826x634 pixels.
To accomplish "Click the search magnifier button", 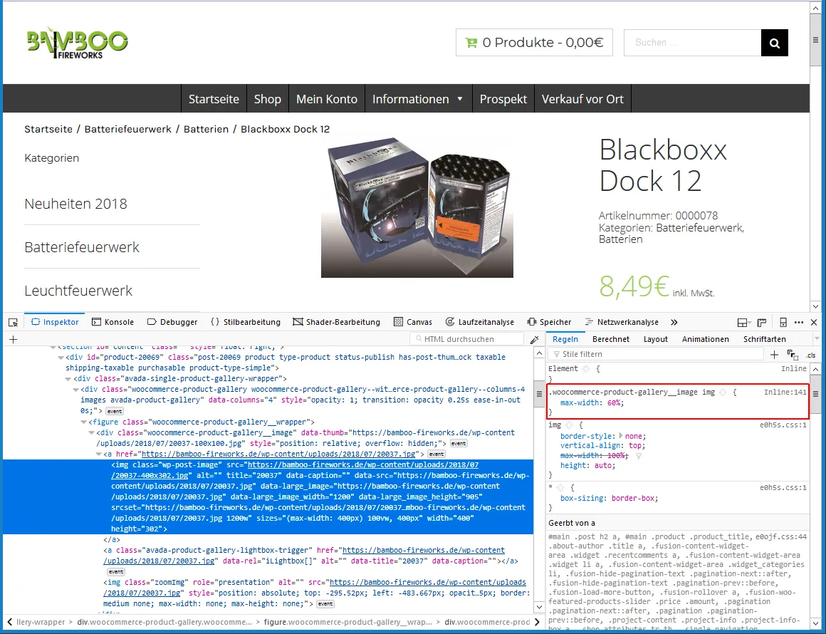I will click(775, 43).
